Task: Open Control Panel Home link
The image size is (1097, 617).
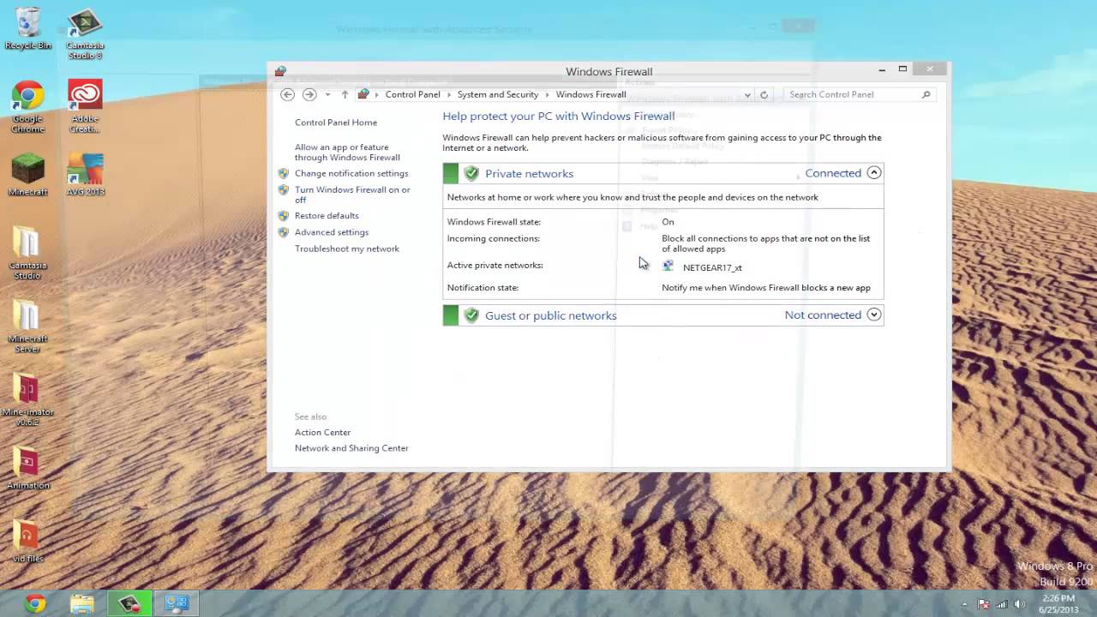Action: coord(336,123)
